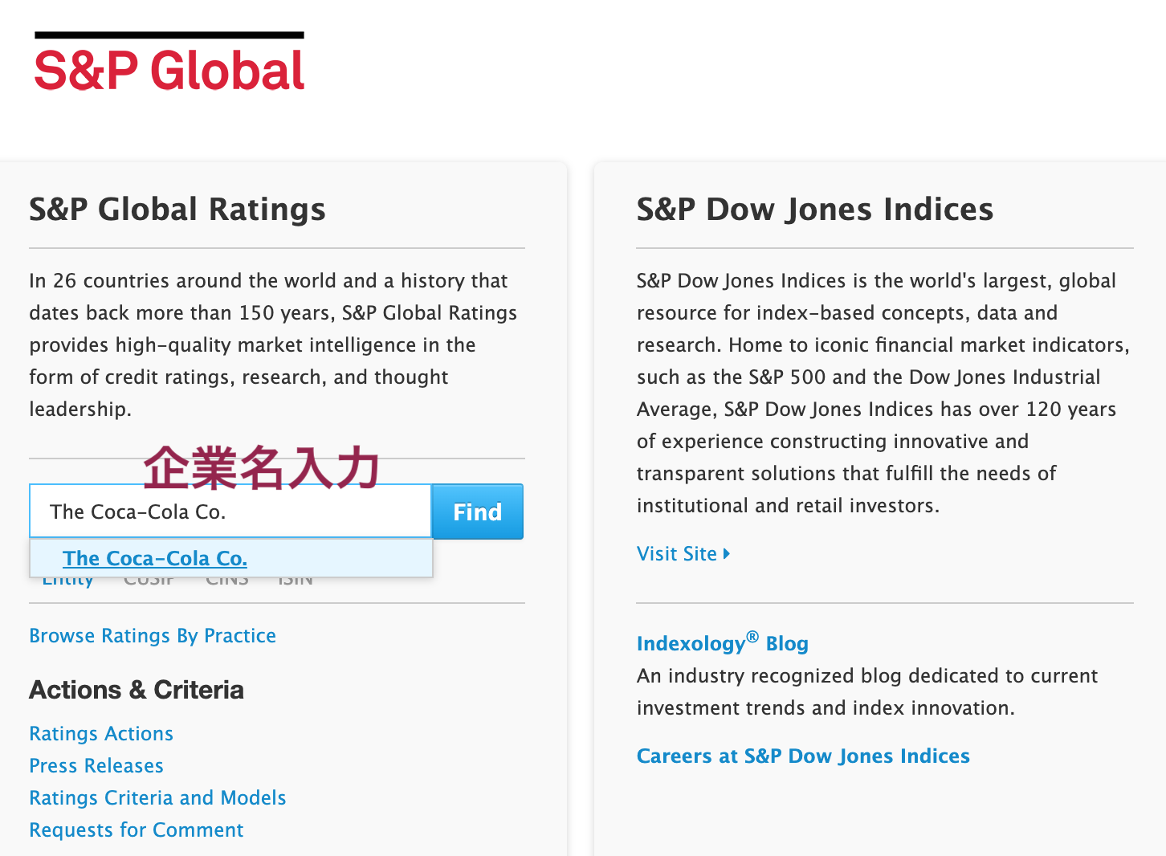Click Visit Site under Dow Jones Indices
This screenshot has width=1166, height=856.
tap(683, 553)
